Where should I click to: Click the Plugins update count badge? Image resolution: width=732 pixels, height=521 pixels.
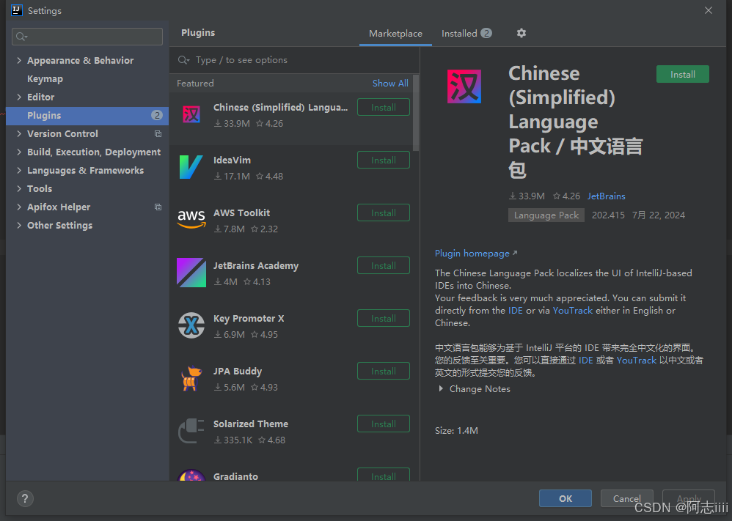click(x=157, y=115)
